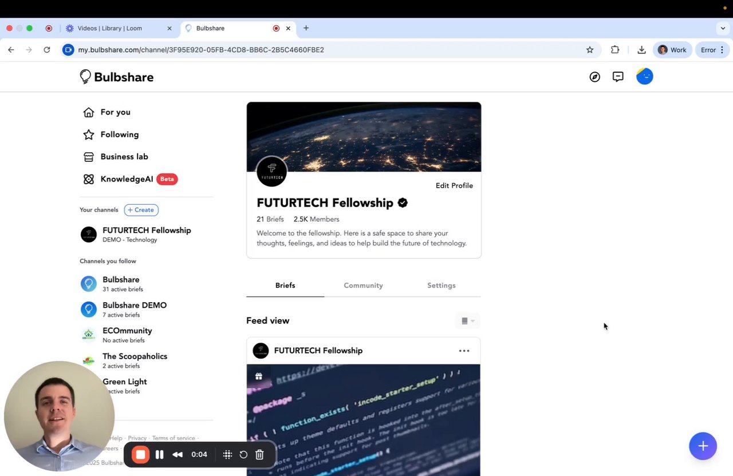The image size is (733, 476).
Task: Open The Scoopaholics channel
Action: tap(124, 360)
